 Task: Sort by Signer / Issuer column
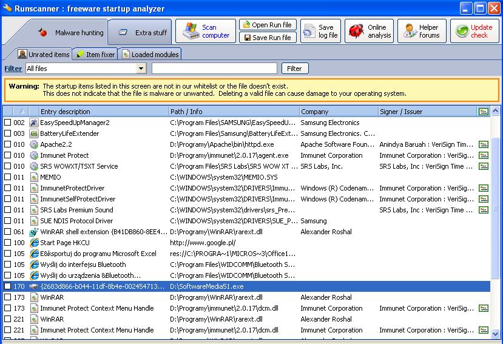[427, 112]
